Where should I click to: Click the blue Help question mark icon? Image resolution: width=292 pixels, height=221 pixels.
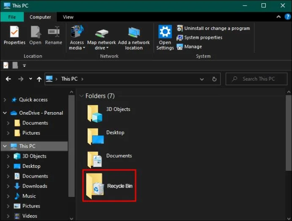point(287,17)
